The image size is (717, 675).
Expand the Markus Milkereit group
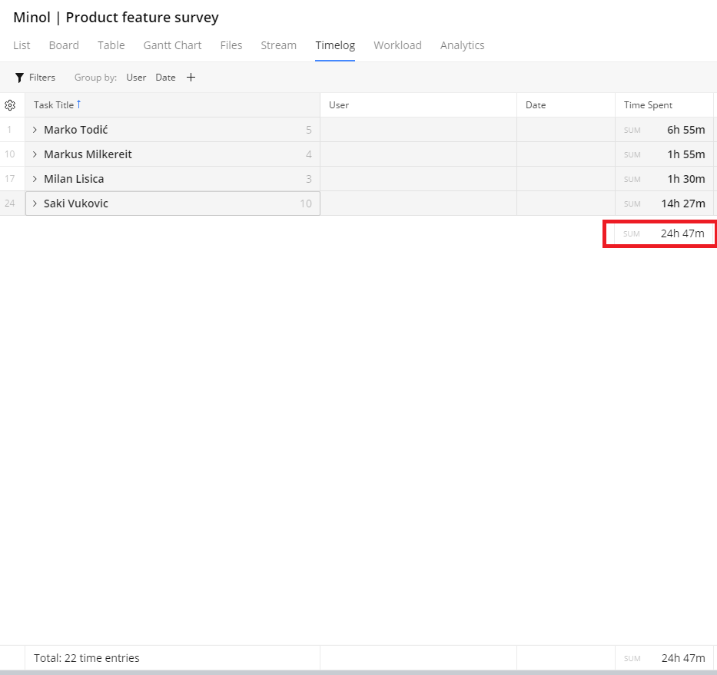click(x=35, y=154)
